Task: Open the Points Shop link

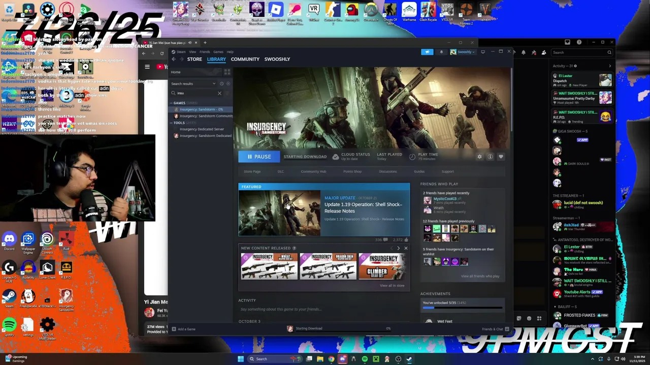Action: coord(352,171)
